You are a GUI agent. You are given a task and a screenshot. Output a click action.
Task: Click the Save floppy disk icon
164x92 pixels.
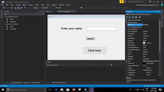[x=18, y=8]
